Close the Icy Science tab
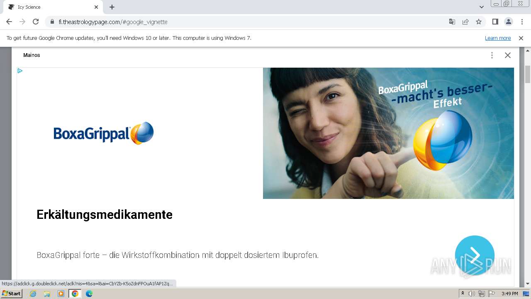The width and height of the screenshot is (531, 299). coord(96,7)
